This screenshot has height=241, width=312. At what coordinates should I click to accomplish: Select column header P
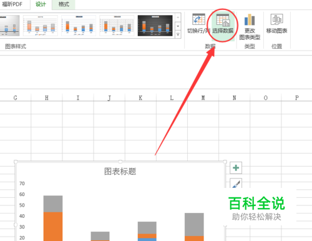click(x=297, y=97)
